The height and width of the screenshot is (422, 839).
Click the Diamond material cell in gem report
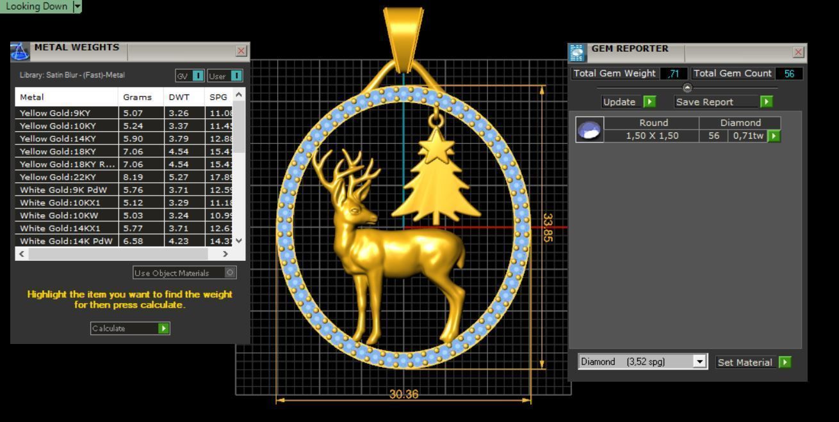pos(740,123)
